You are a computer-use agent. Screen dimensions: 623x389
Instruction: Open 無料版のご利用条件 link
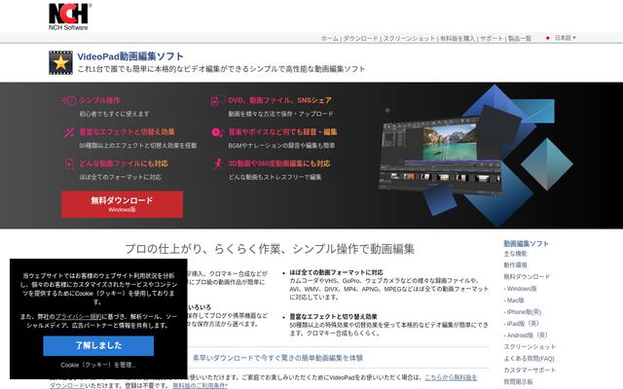pos(200,385)
